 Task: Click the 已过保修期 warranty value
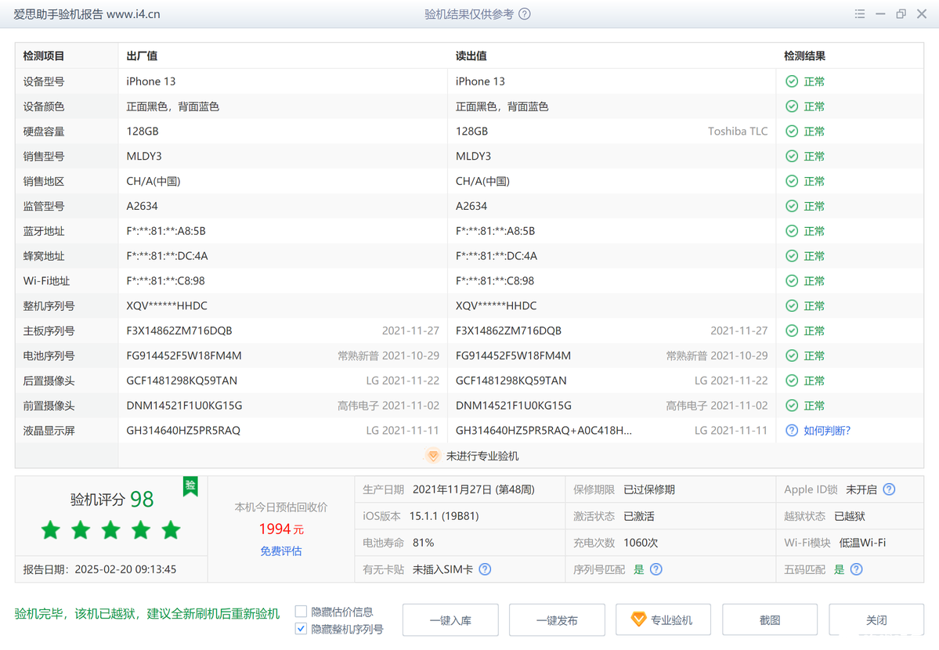click(649, 489)
